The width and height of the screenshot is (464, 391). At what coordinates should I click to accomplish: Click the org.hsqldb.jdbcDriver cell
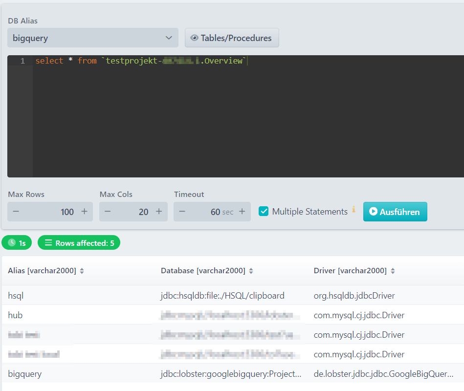pyautogui.click(x=354, y=296)
